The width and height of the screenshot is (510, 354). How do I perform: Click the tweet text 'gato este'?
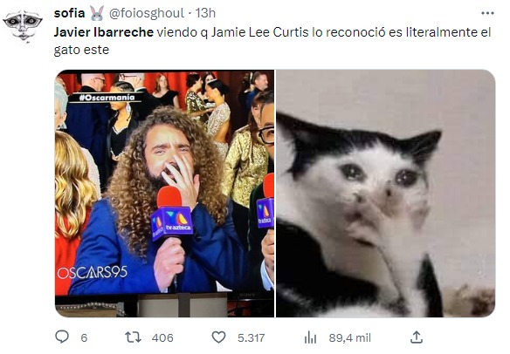(x=81, y=50)
